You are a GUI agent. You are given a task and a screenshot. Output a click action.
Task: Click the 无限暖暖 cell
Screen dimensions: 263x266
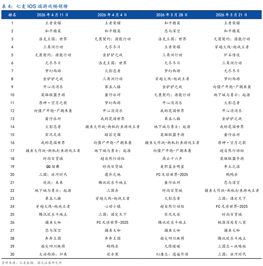coord(172,246)
